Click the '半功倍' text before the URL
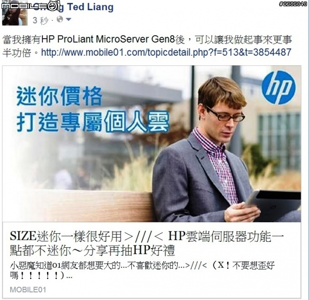 click(17, 53)
